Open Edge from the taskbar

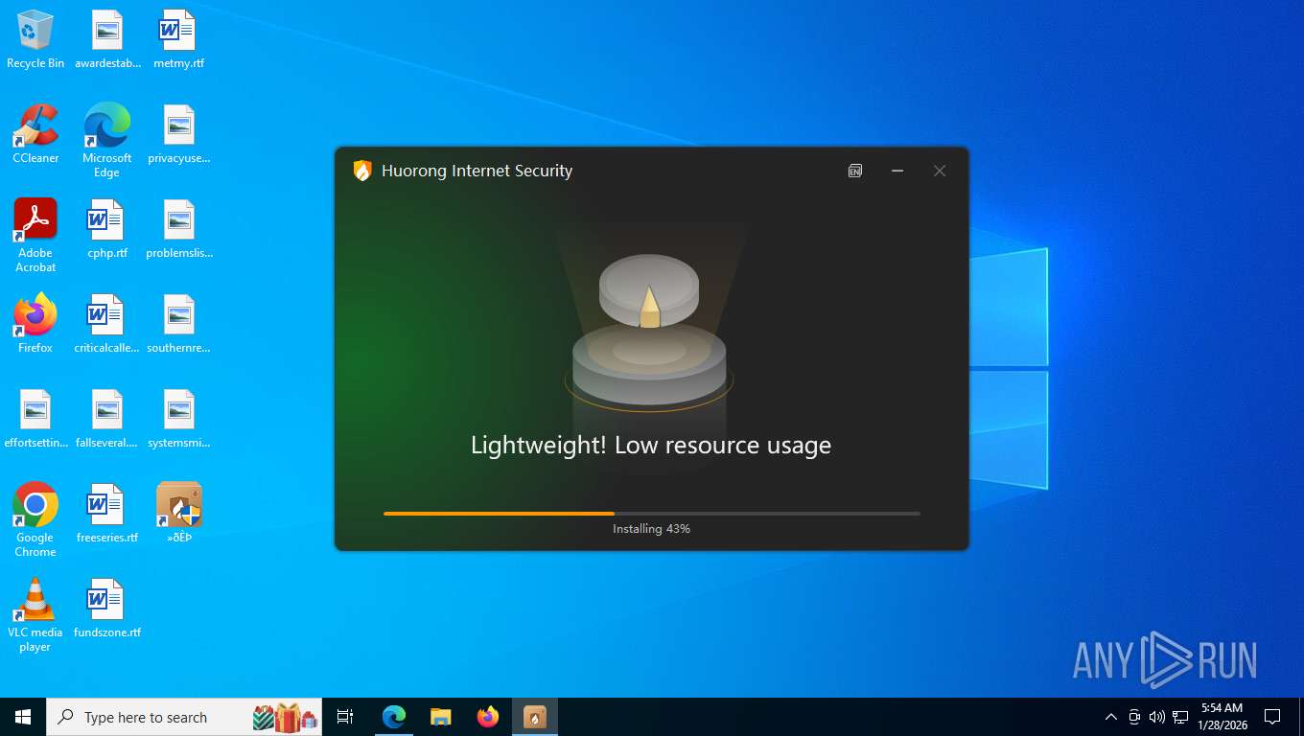point(394,717)
